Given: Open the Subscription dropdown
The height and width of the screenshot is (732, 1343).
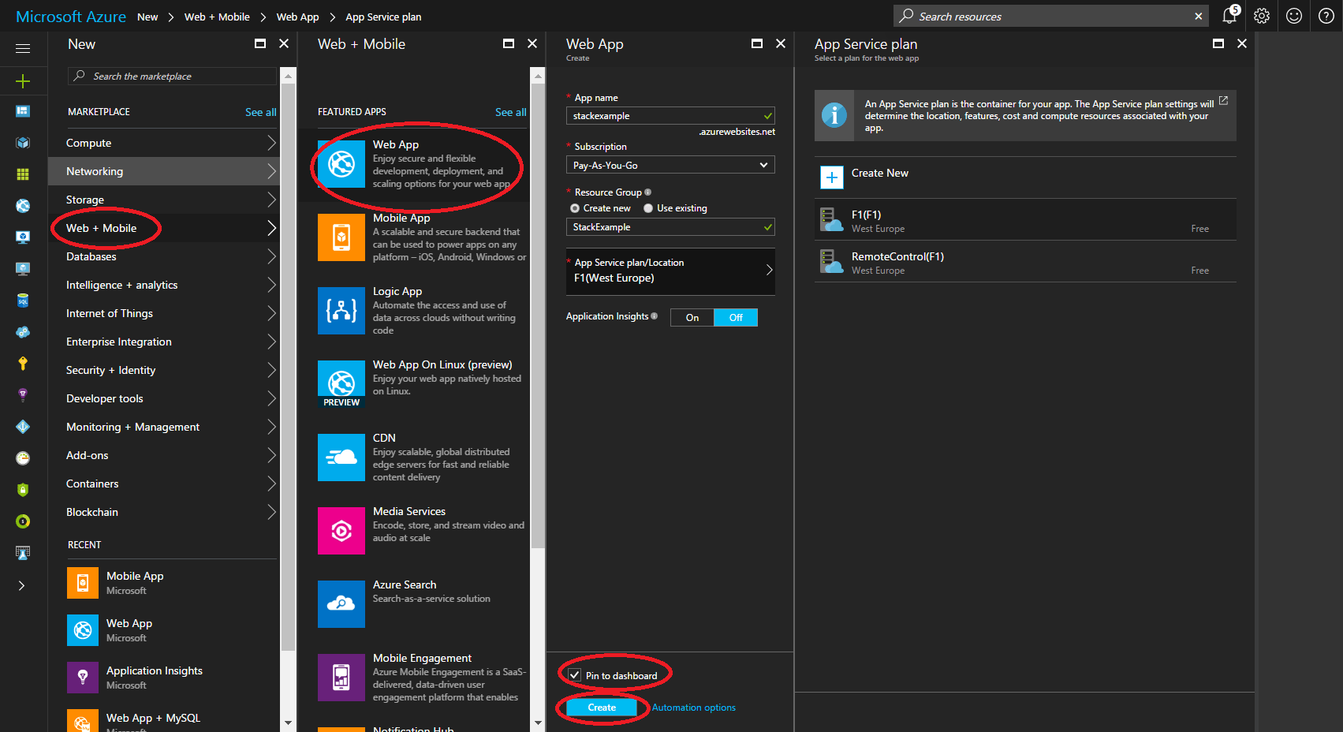Looking at the screenshot, I should coord(670,165).
